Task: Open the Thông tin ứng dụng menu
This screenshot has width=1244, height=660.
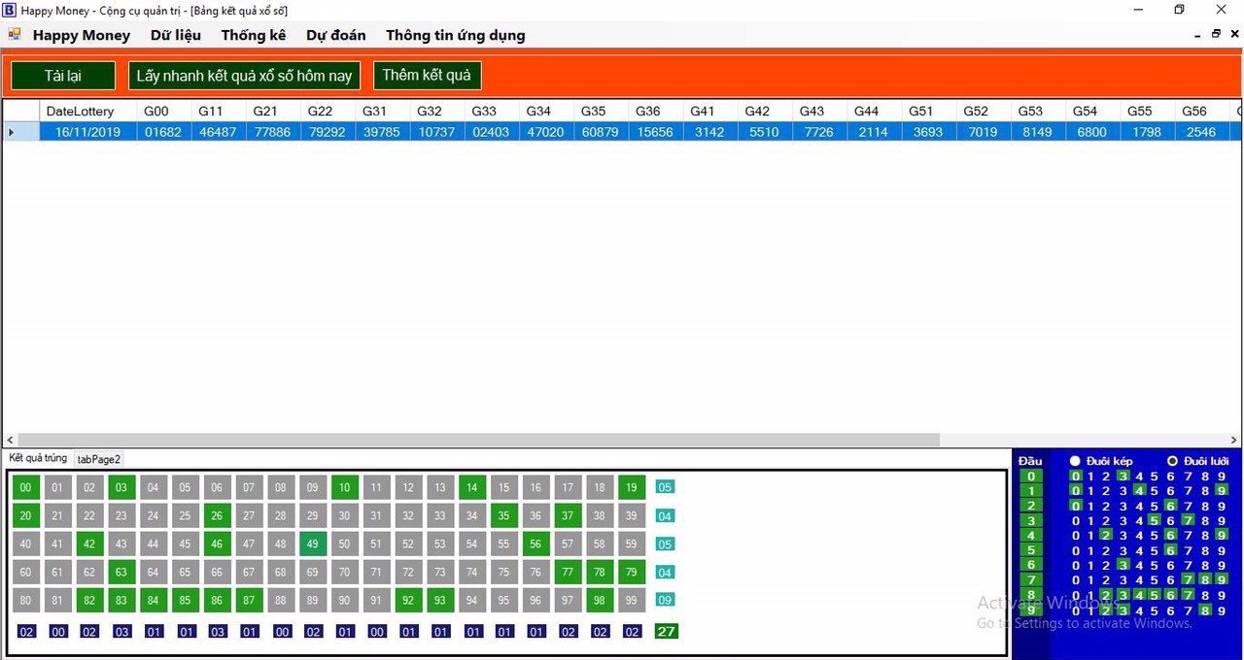Action: coord(455,35)
